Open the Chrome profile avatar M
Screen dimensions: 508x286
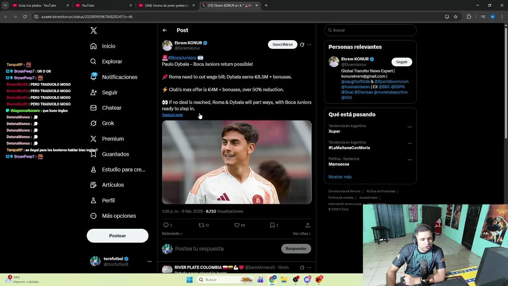point(493,17)
